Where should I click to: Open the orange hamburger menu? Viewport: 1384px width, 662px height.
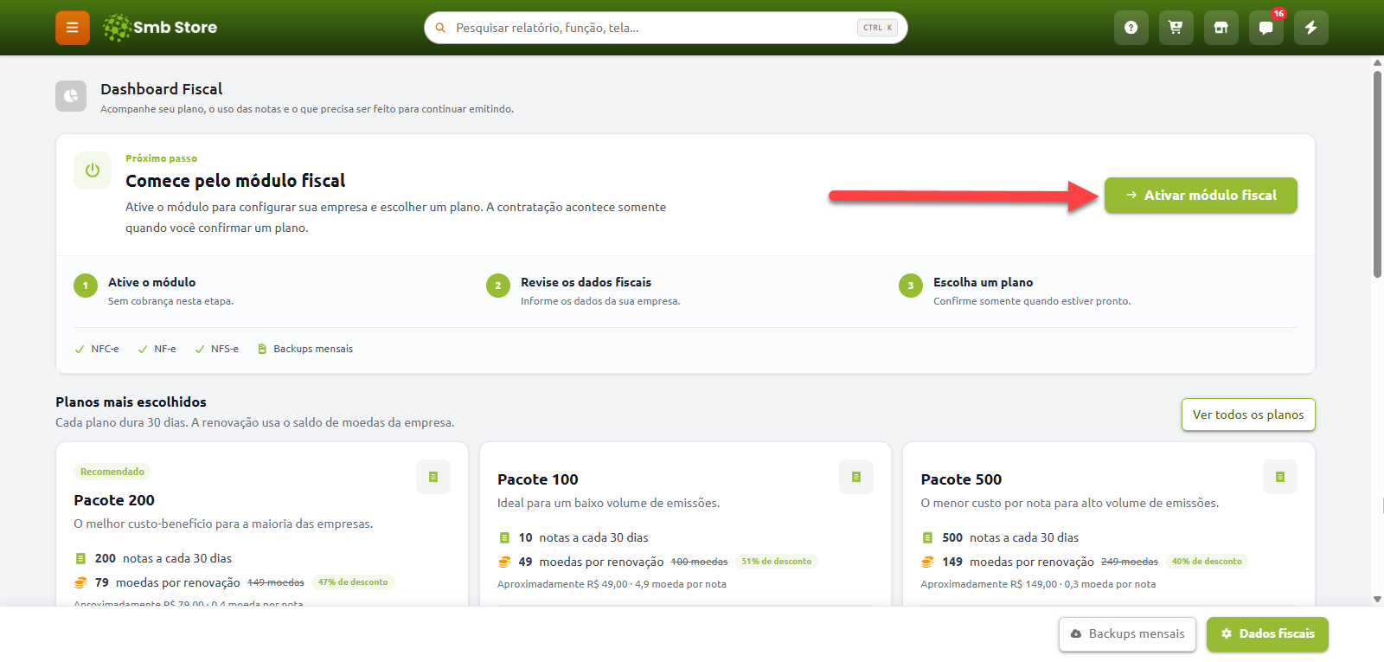73,28
